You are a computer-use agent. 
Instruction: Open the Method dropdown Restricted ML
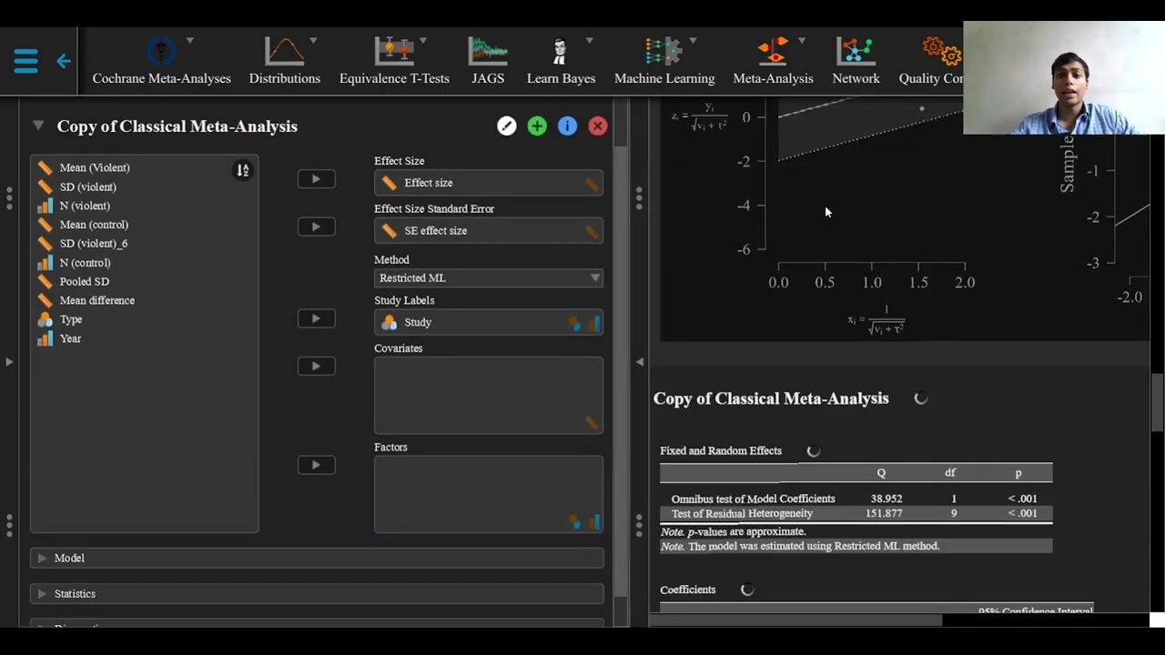[489, 277]
